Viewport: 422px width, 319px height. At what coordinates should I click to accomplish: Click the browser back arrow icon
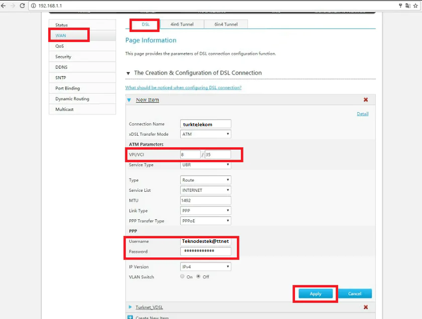pos(4,6)
